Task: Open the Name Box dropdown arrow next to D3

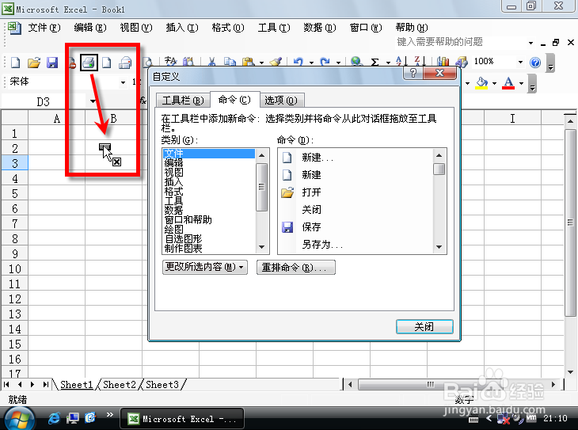Action: (93, 101)
